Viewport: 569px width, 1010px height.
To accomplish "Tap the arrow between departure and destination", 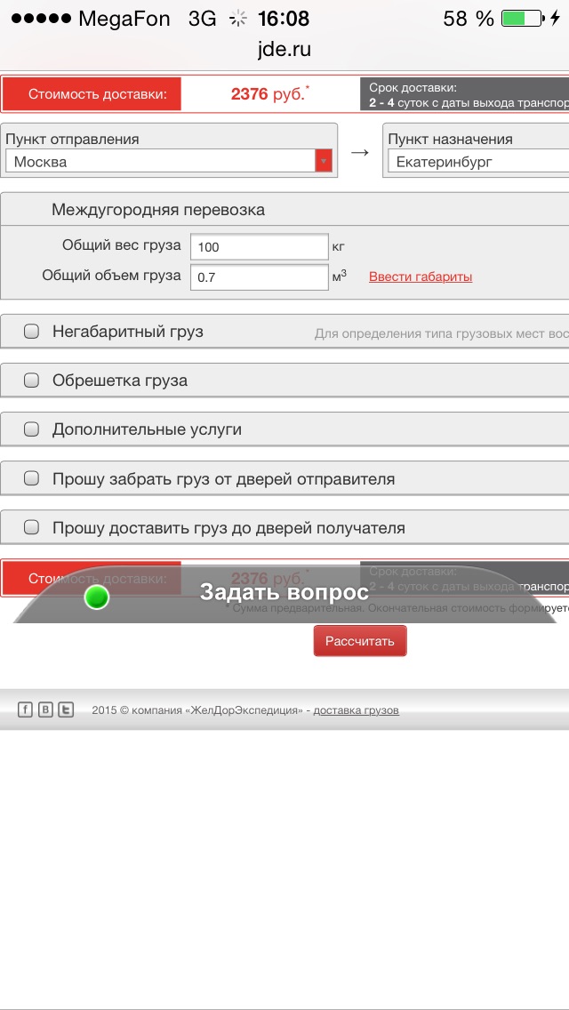I will [359, 152].
